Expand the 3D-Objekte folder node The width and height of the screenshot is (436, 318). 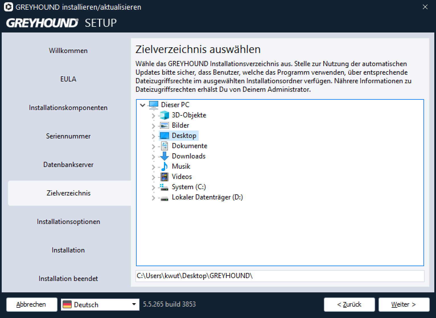point(153,115)
